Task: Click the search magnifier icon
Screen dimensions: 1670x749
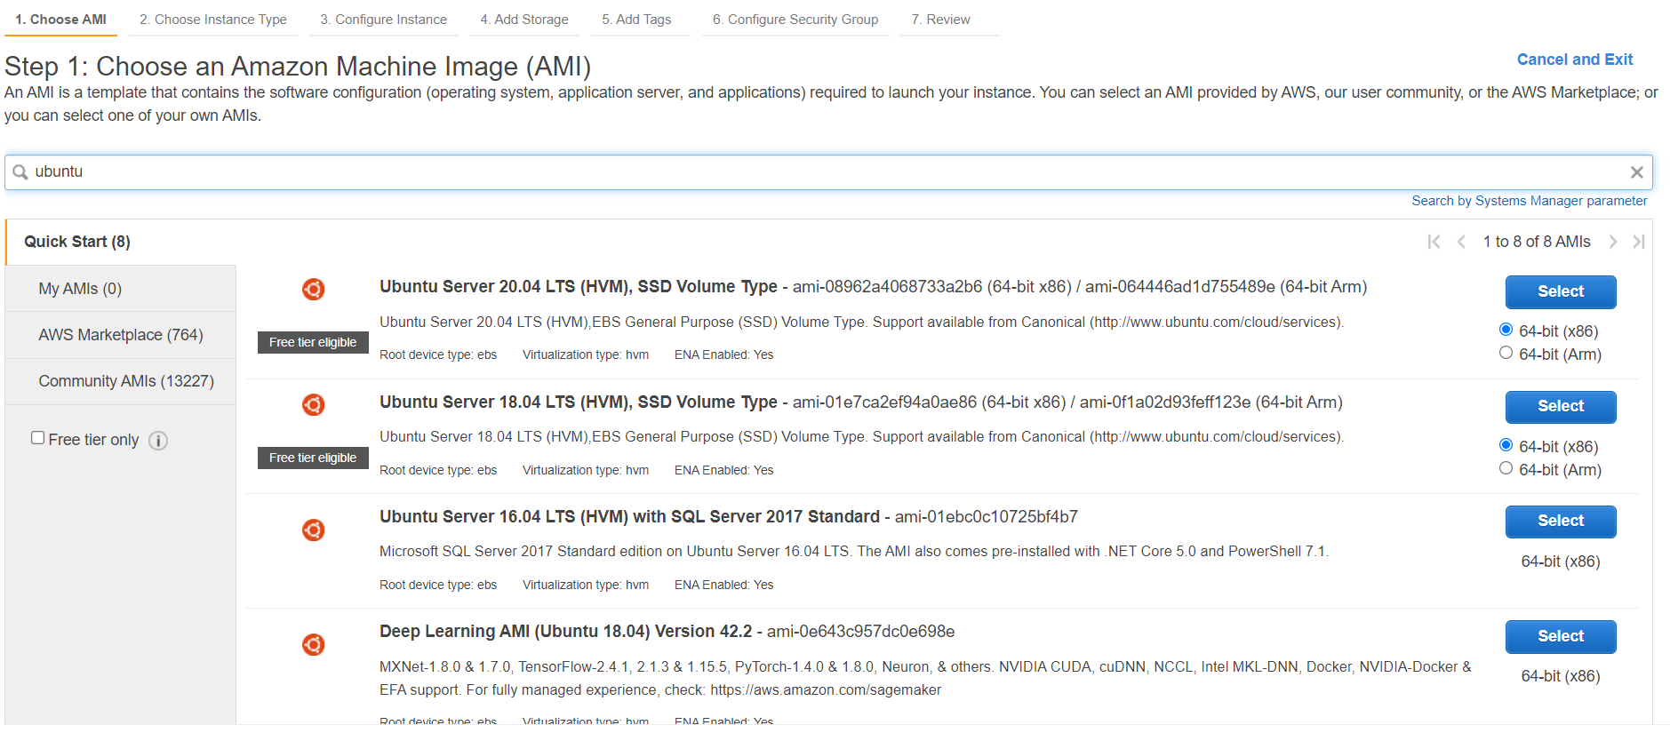Action: pos(20,172)
